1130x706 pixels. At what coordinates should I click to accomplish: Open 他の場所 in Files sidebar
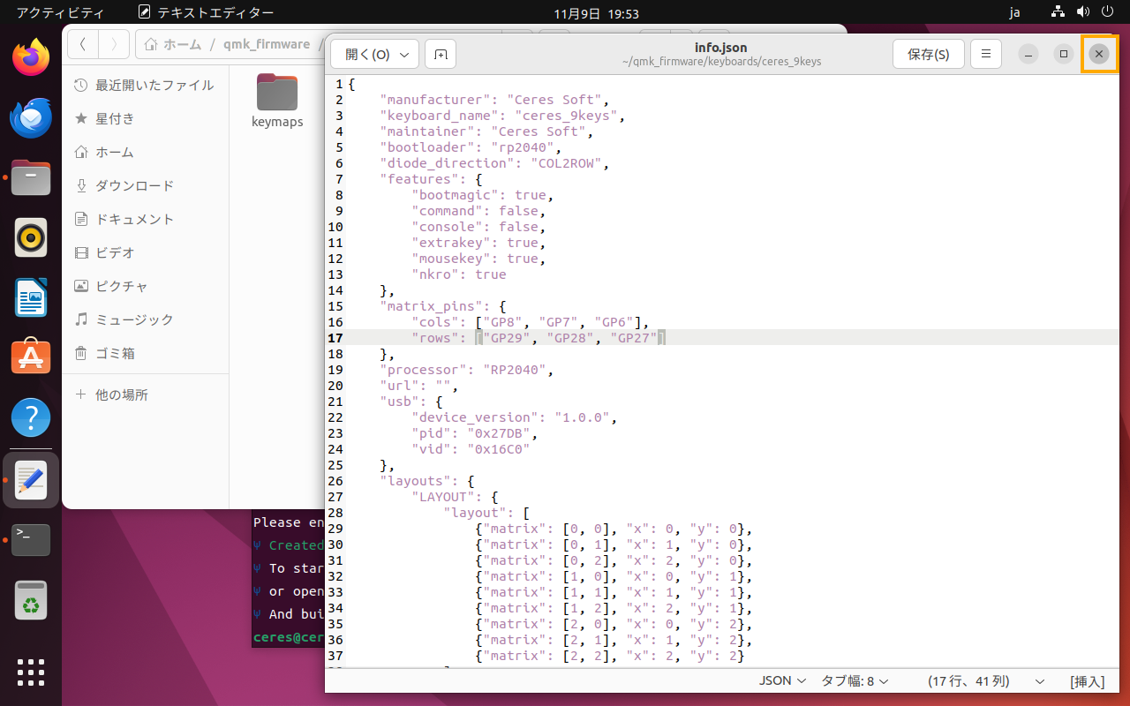pyautogui.click(x=146, y=394)
